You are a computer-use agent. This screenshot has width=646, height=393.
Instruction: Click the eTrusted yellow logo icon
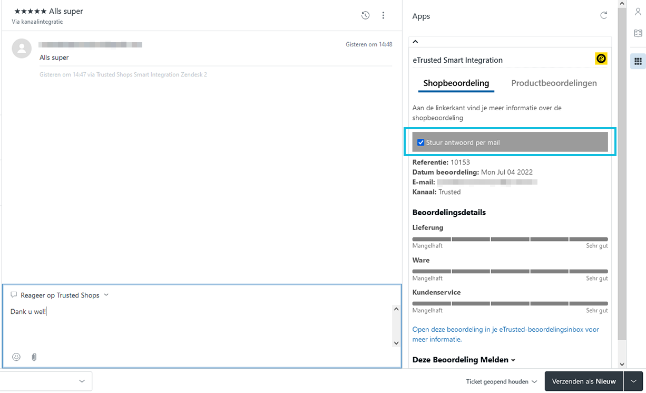[x=601, y=59]
